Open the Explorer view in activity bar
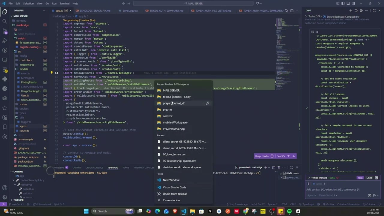 coord(4,12)
